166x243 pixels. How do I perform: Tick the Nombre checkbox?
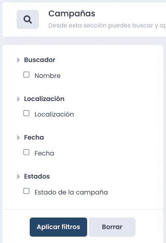pos(27,74)
